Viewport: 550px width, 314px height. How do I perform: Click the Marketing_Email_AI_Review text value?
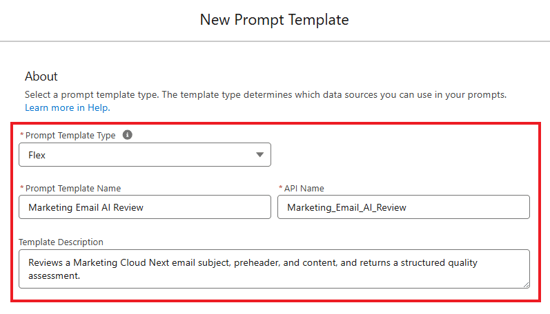[x=346, y=207]
